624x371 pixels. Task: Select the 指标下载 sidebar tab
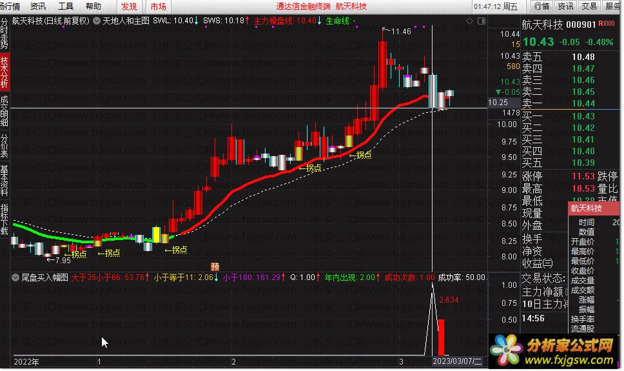pyautogui.click(x=5, y=219)
